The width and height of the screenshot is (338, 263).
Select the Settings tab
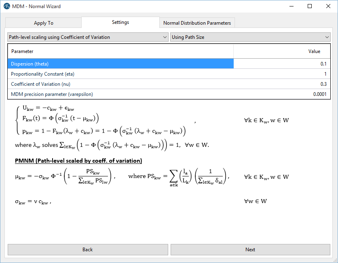(120, 22)
